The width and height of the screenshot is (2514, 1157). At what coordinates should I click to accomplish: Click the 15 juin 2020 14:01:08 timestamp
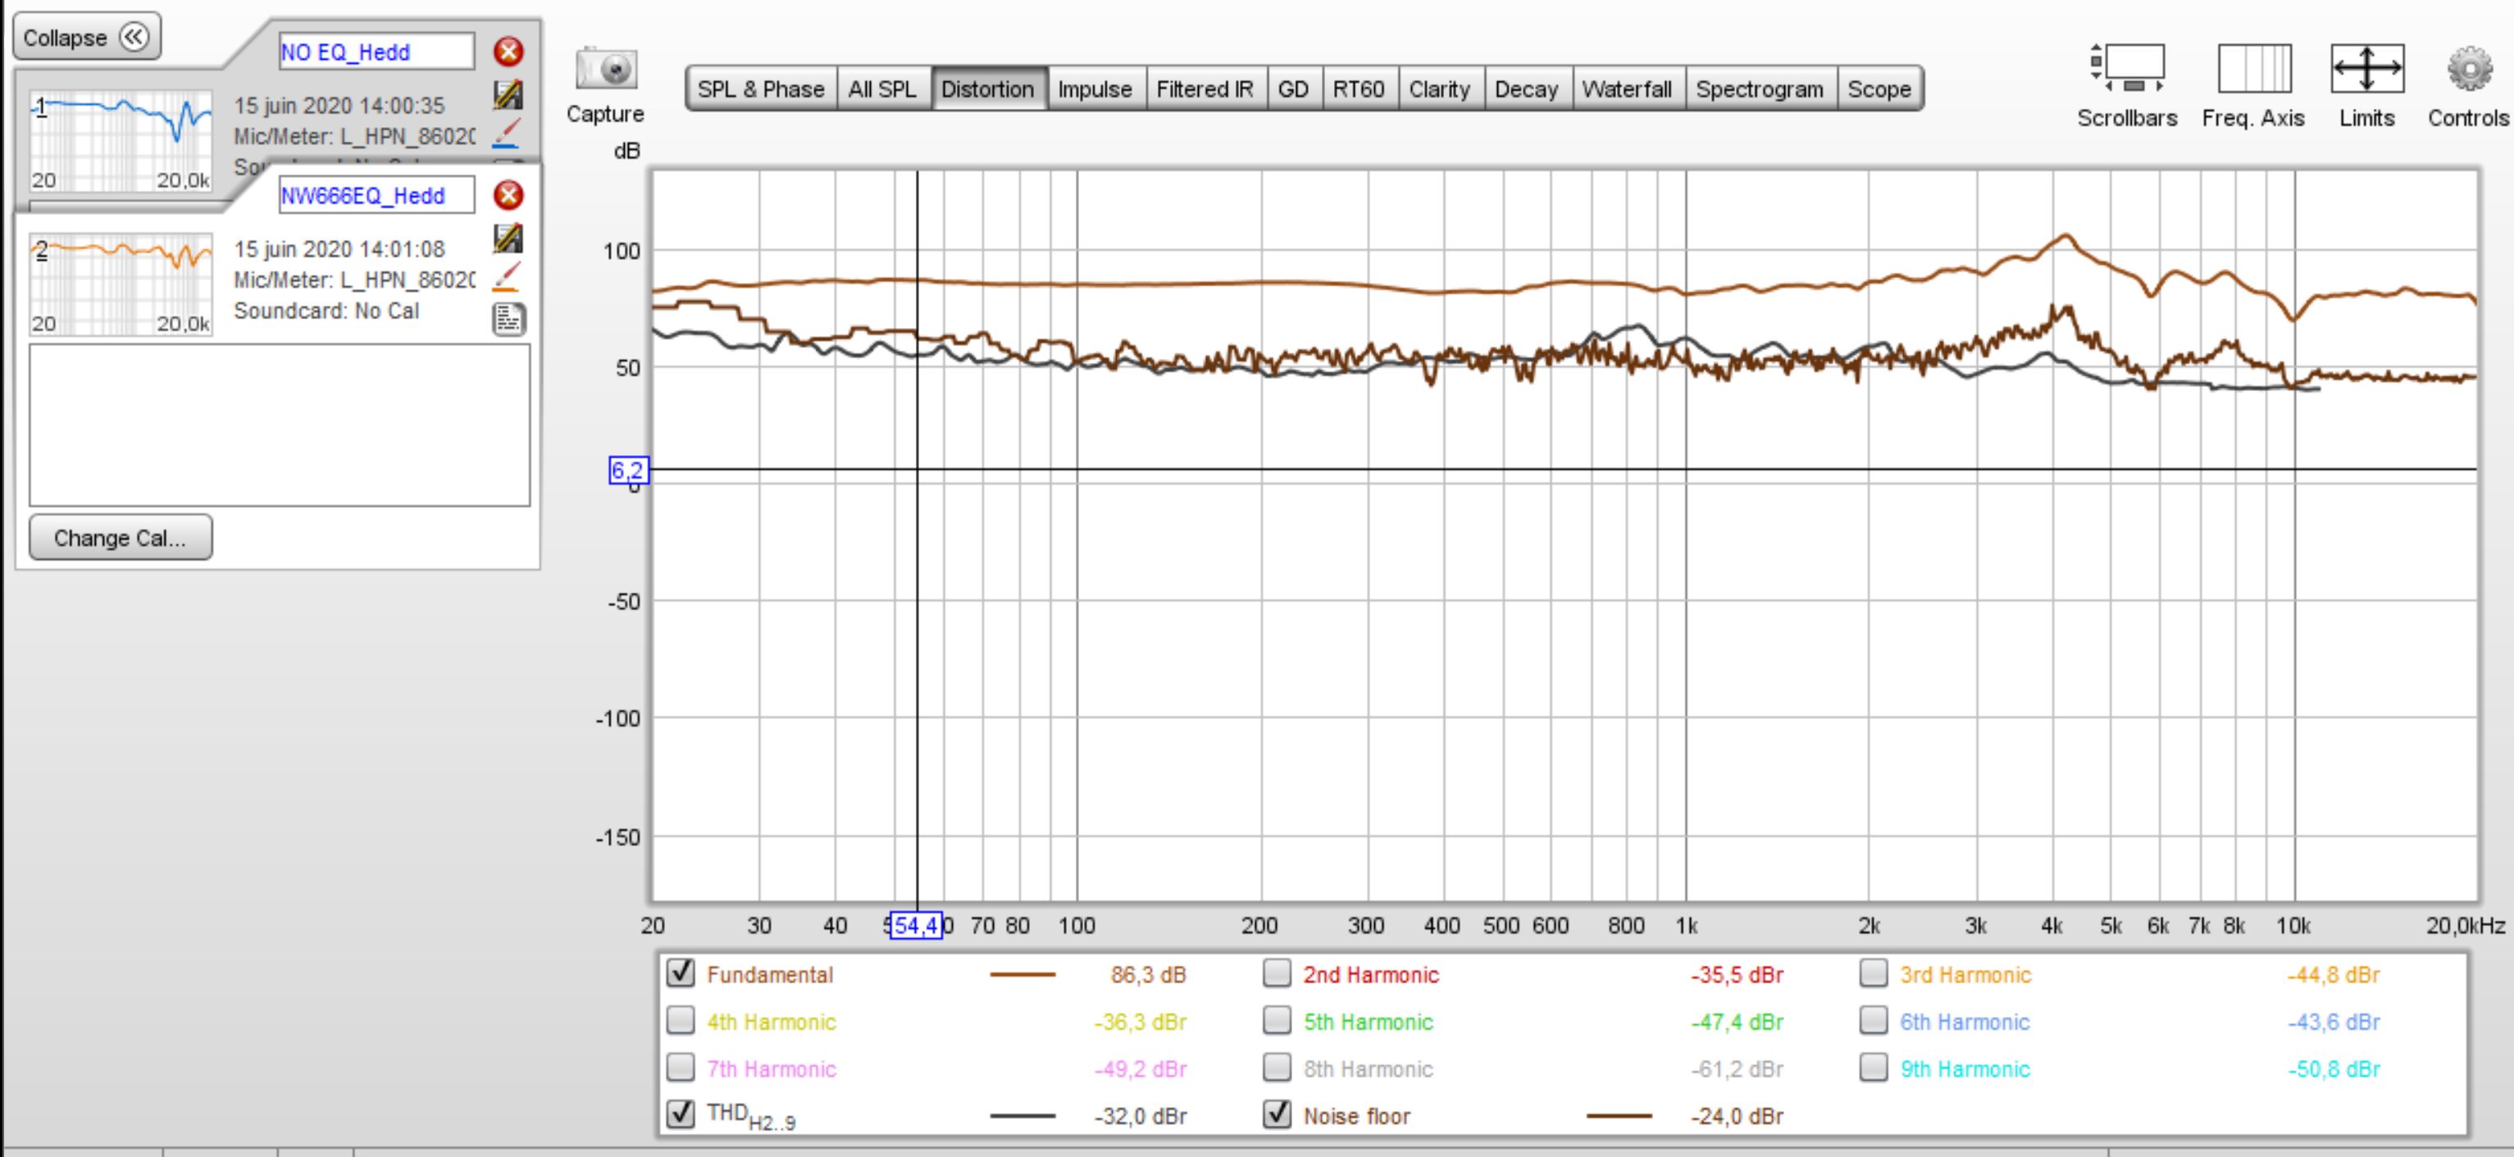coord(339,249)
